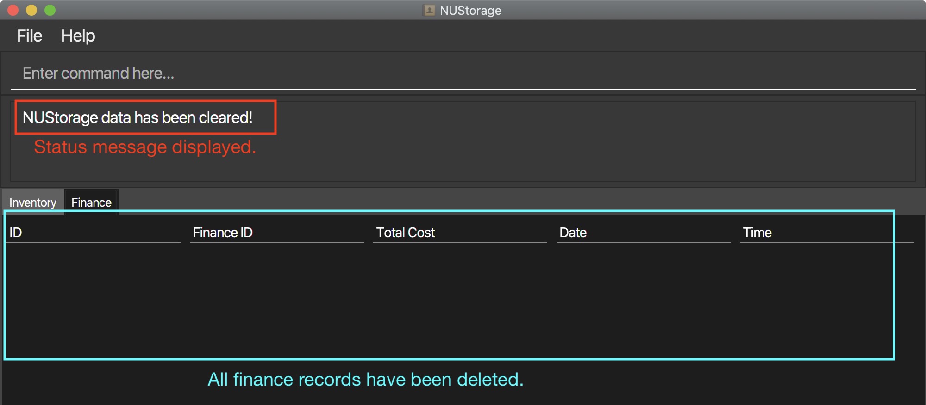Open the File menu
The width and height of the screenshot is (926, 405).
point(30,36)
